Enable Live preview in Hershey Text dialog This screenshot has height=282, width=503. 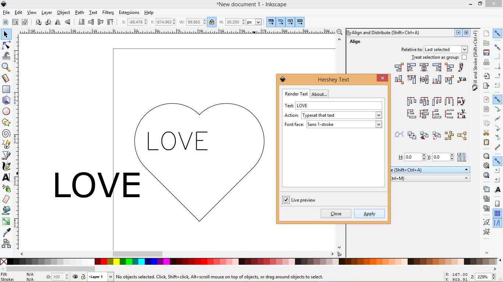(286, 200)
